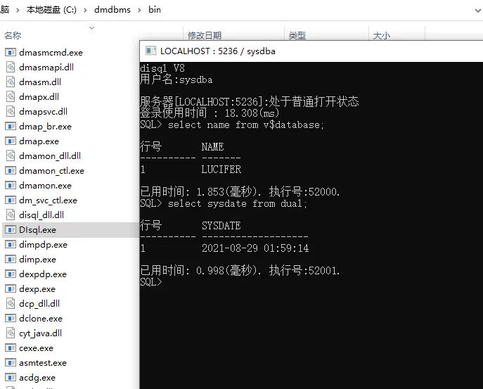
Task: Select the file name dclone.exe
Action: click(41, 318)
